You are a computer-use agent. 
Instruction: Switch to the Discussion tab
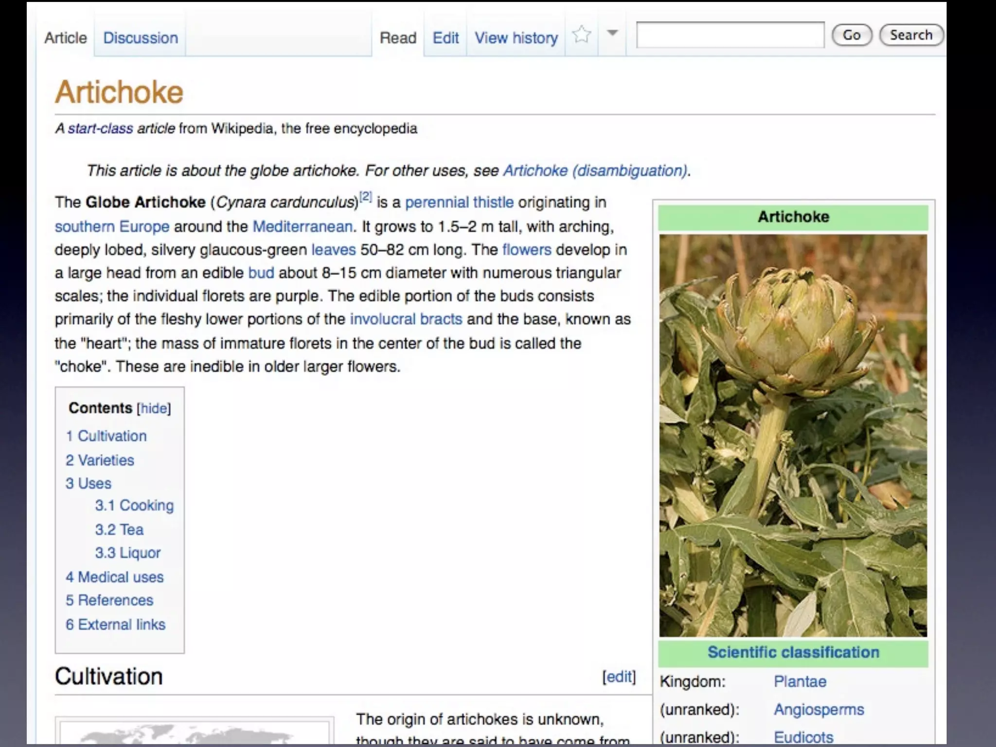pos(141,38)
